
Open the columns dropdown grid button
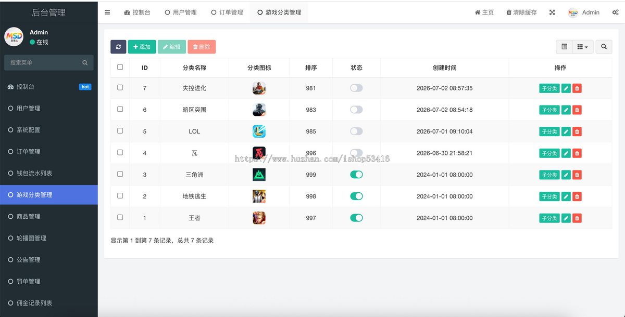point(583,47)
